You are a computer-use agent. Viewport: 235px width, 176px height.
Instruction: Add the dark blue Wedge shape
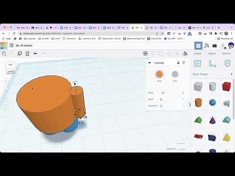(x=212, y=137)
